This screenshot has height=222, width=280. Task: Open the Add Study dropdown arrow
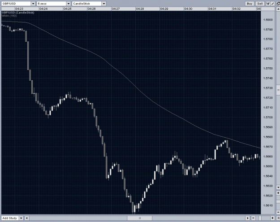click(21, 218)
